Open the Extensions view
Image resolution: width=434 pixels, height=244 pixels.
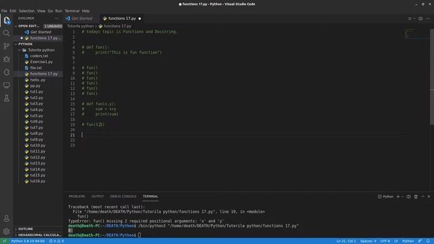tap(6, 73)
